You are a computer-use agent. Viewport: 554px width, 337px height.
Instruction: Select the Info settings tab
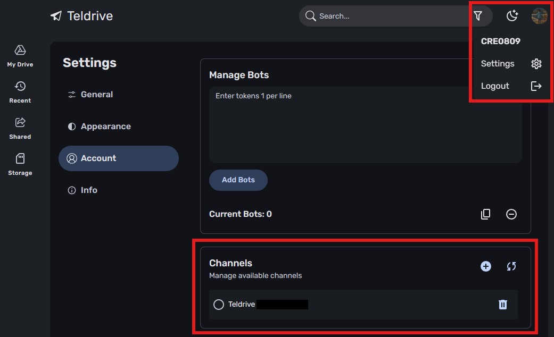pos(88,190)
